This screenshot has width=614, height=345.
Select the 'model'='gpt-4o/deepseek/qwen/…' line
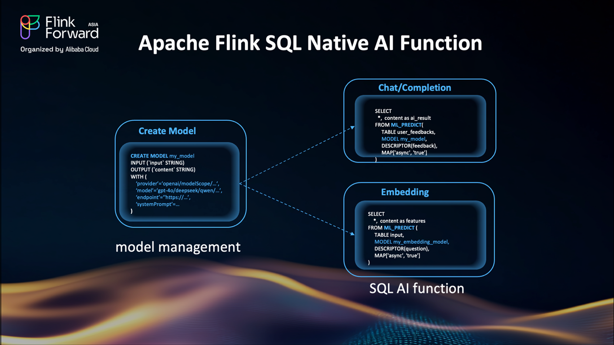178,190
